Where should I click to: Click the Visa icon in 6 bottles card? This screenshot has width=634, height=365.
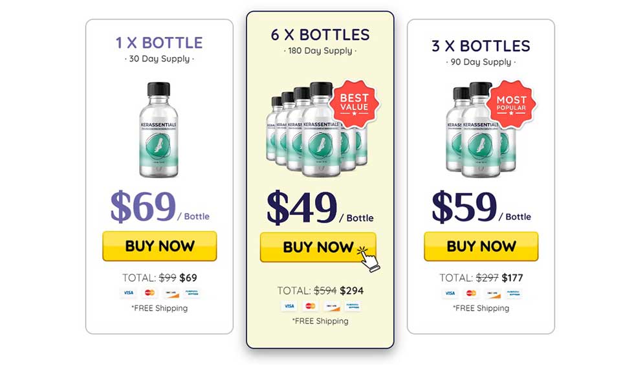click(x=289, y=306)
